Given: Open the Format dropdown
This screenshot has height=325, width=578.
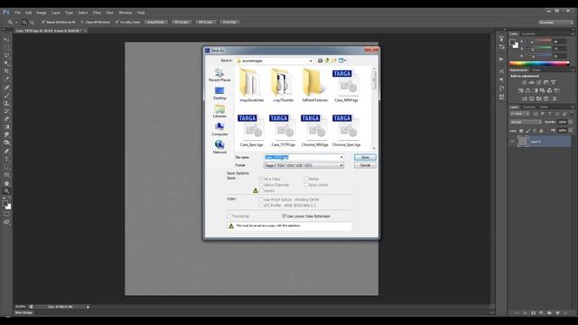Looking at the screenshot, I should (303, 165).
